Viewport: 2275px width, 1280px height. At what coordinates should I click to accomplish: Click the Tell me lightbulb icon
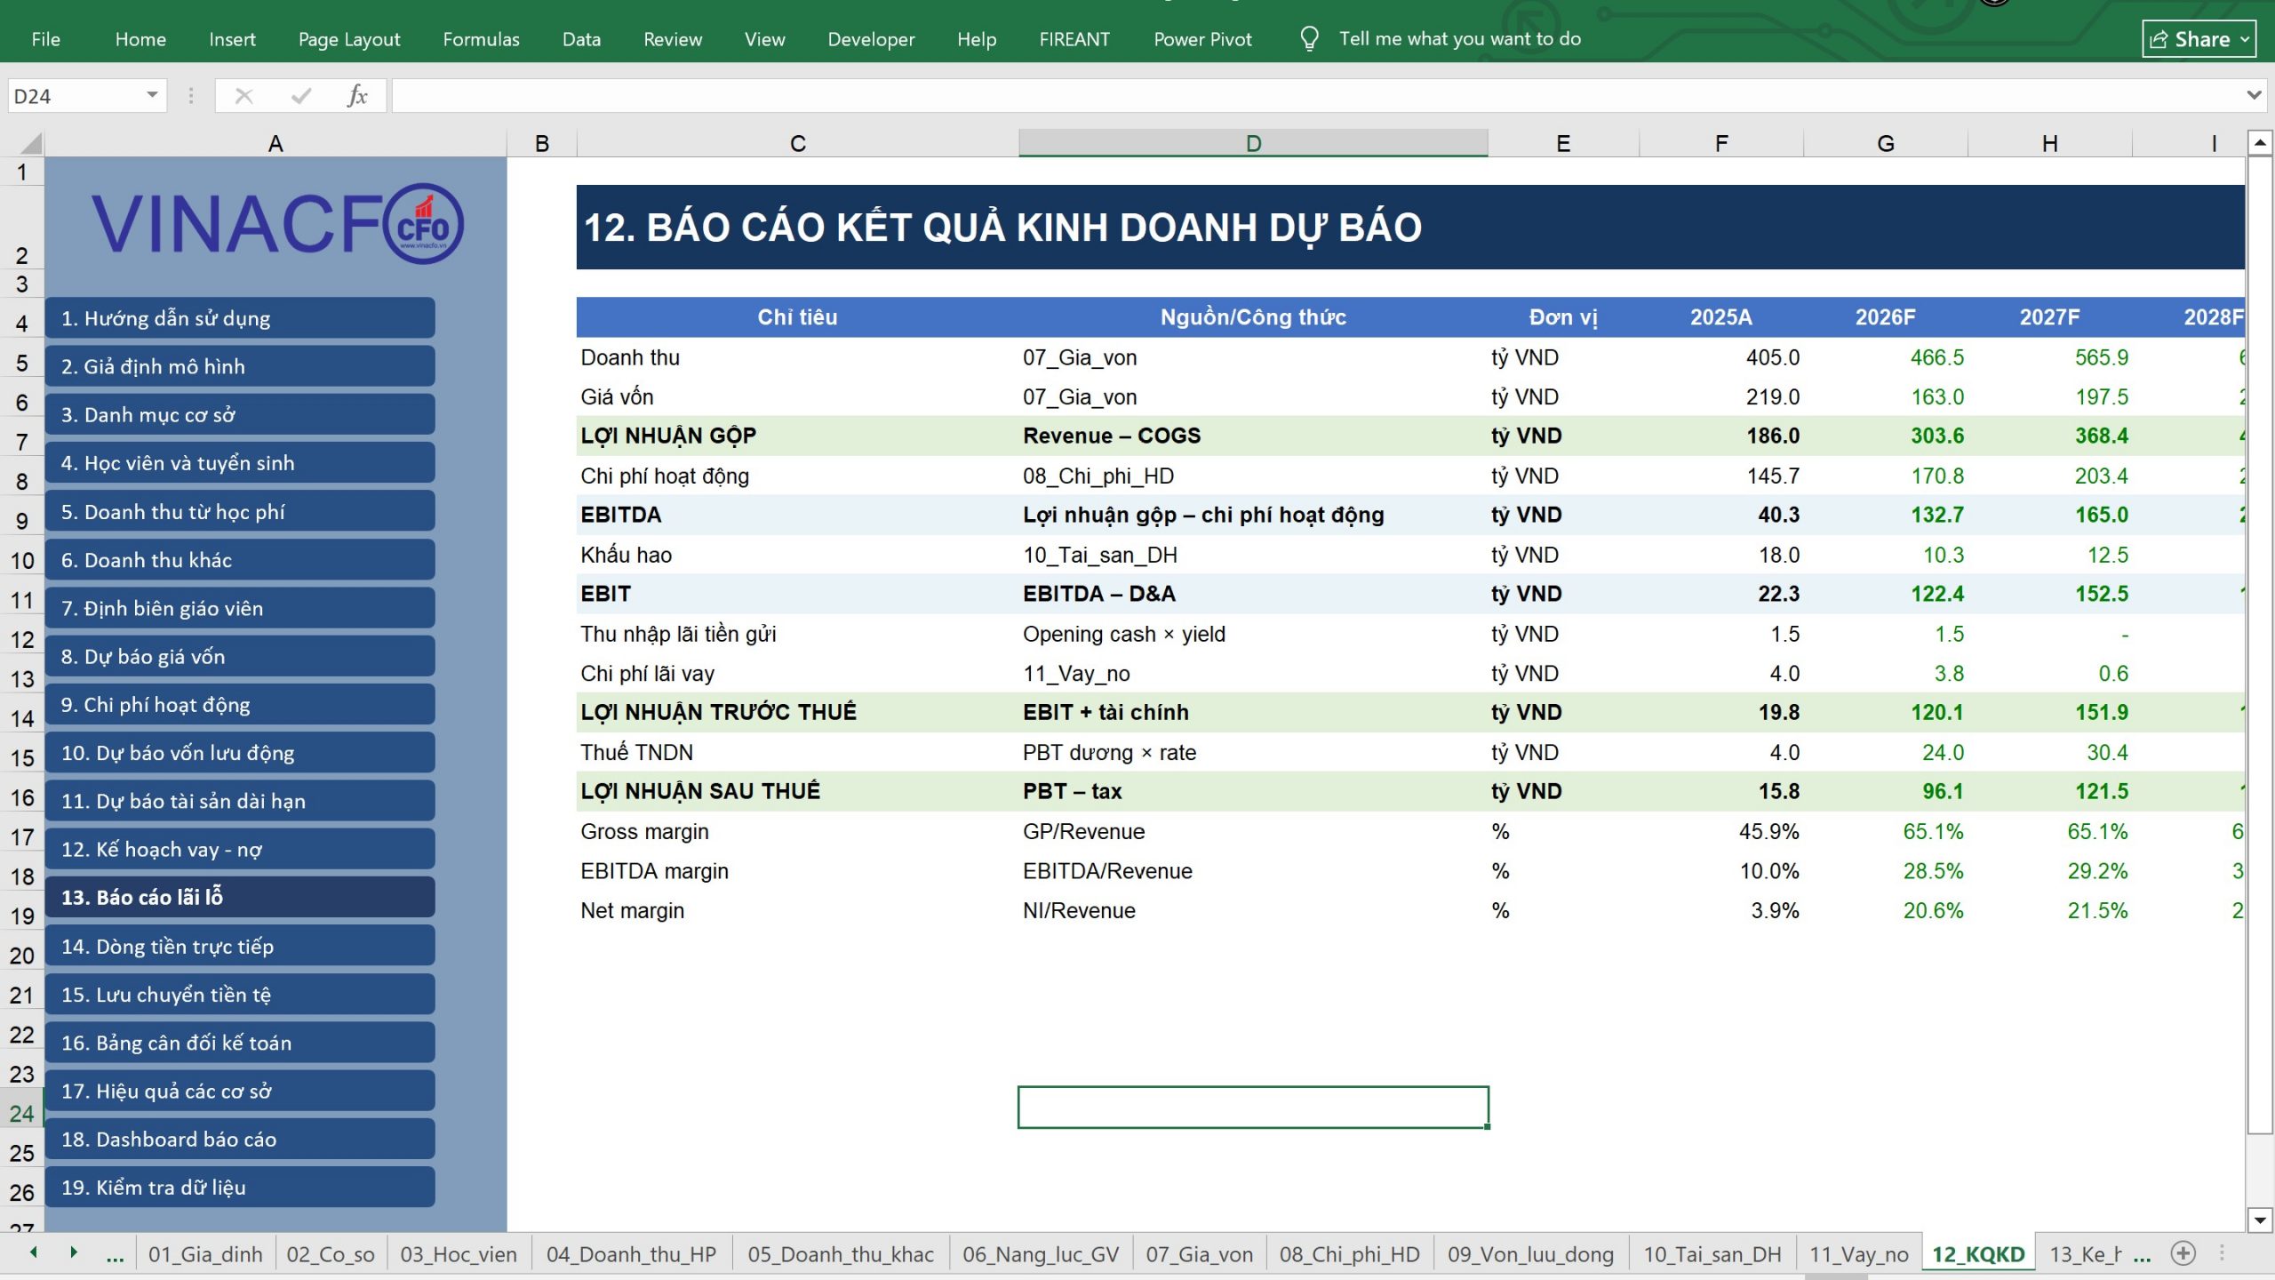[x=1308, y=39]
